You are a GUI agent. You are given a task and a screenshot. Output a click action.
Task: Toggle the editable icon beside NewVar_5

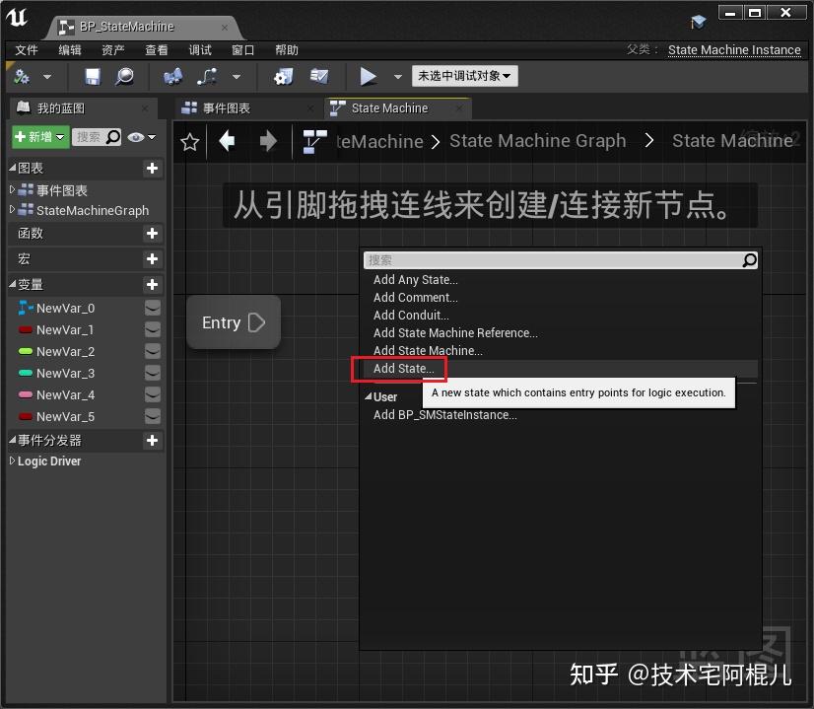pos(154,416)
